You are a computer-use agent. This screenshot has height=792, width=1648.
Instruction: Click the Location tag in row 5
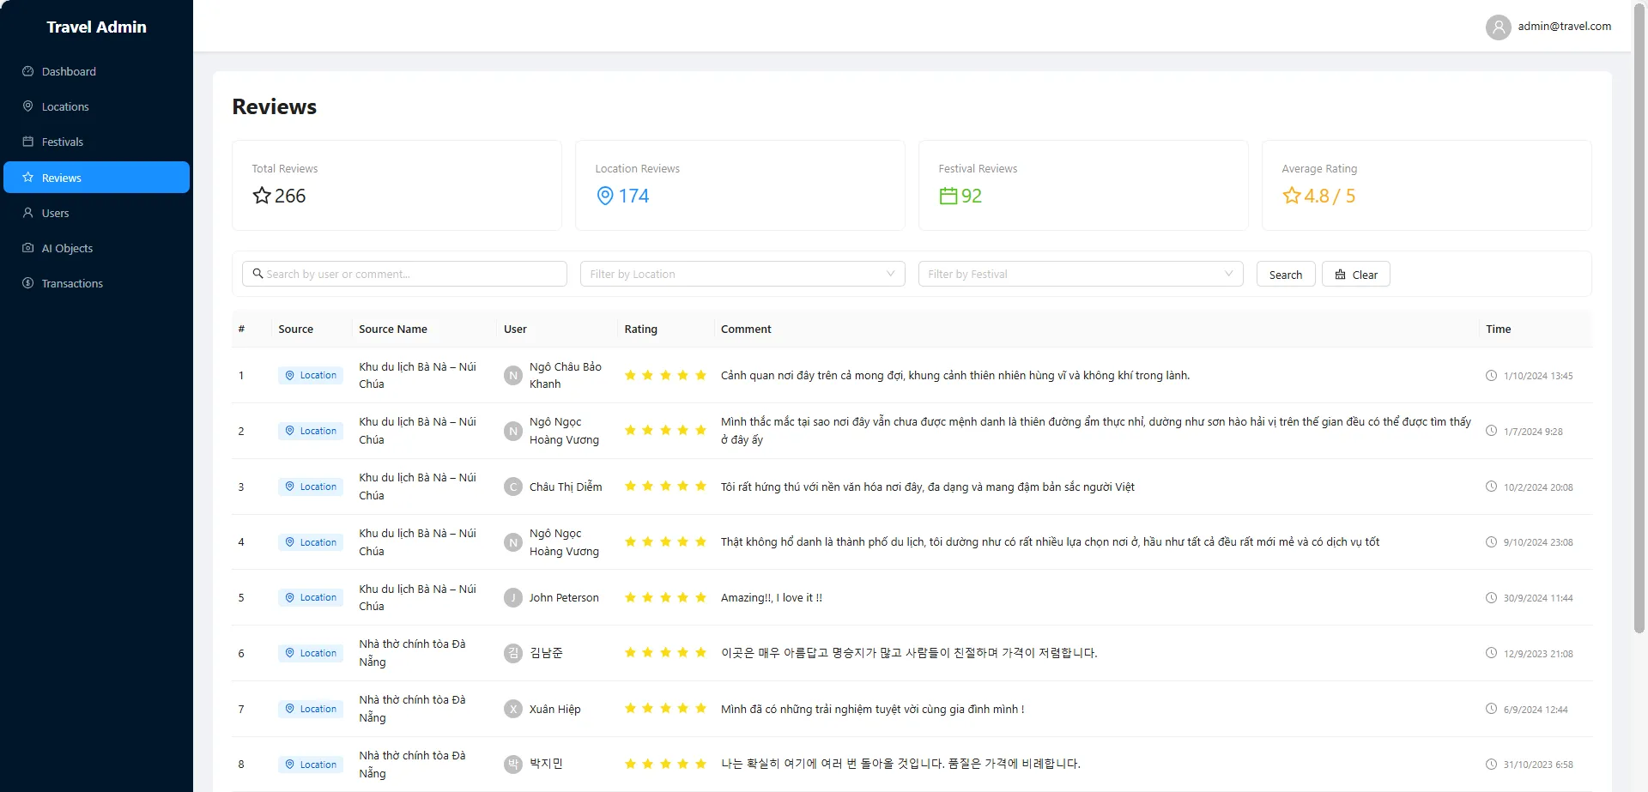[311, 597]
